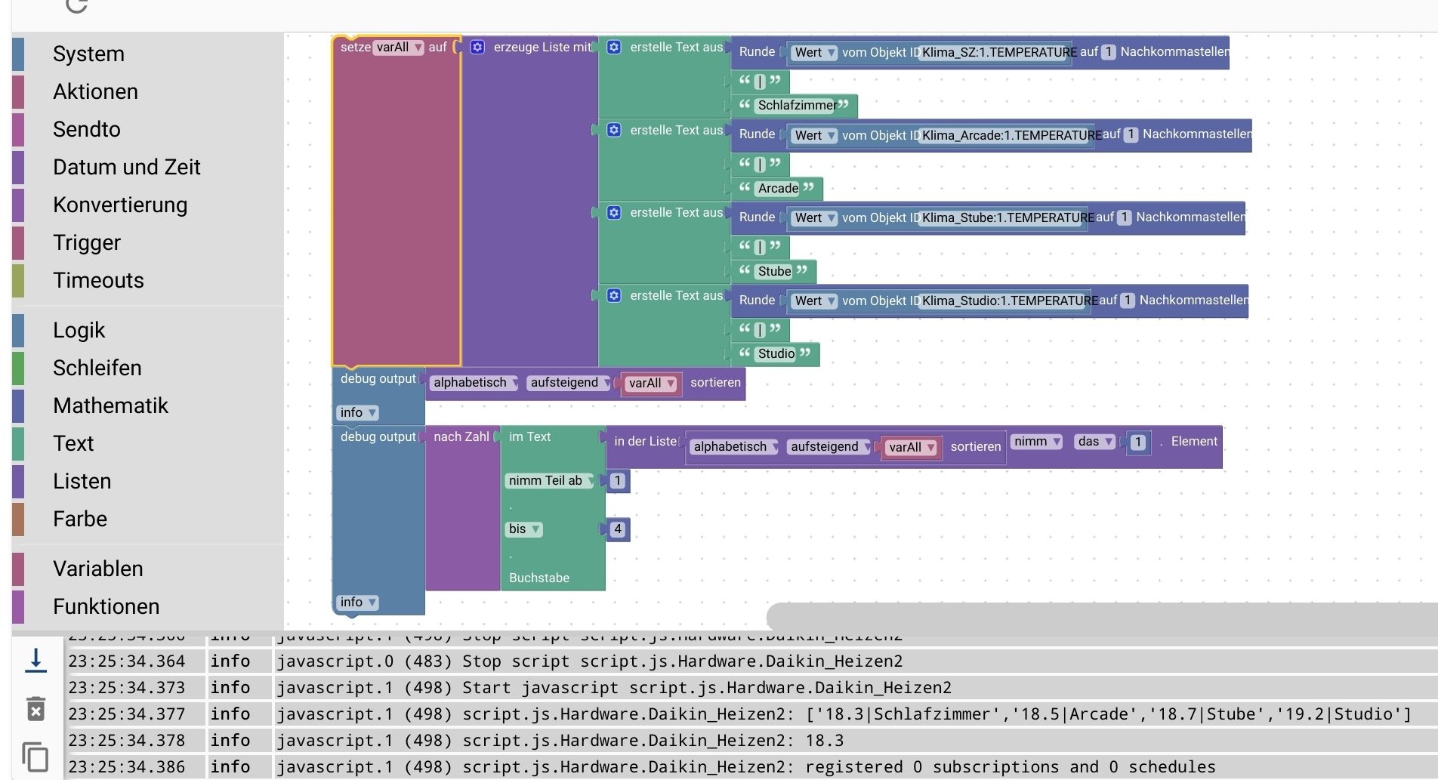Open the 'bis' dropdown in text block
1438x780 pixels.
(x=523, y=529)
